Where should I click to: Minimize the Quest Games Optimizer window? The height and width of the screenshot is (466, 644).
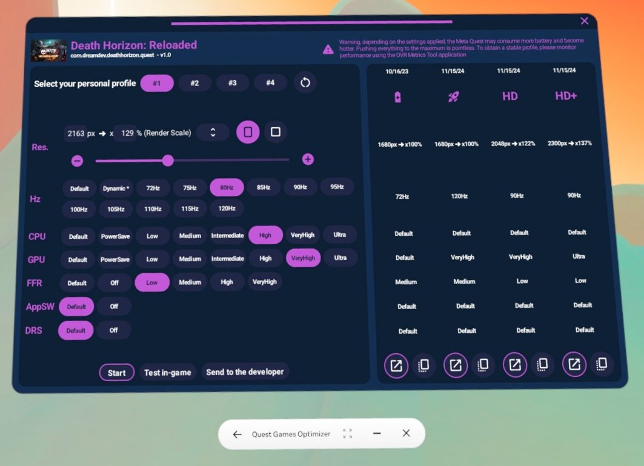pos(377,433)
